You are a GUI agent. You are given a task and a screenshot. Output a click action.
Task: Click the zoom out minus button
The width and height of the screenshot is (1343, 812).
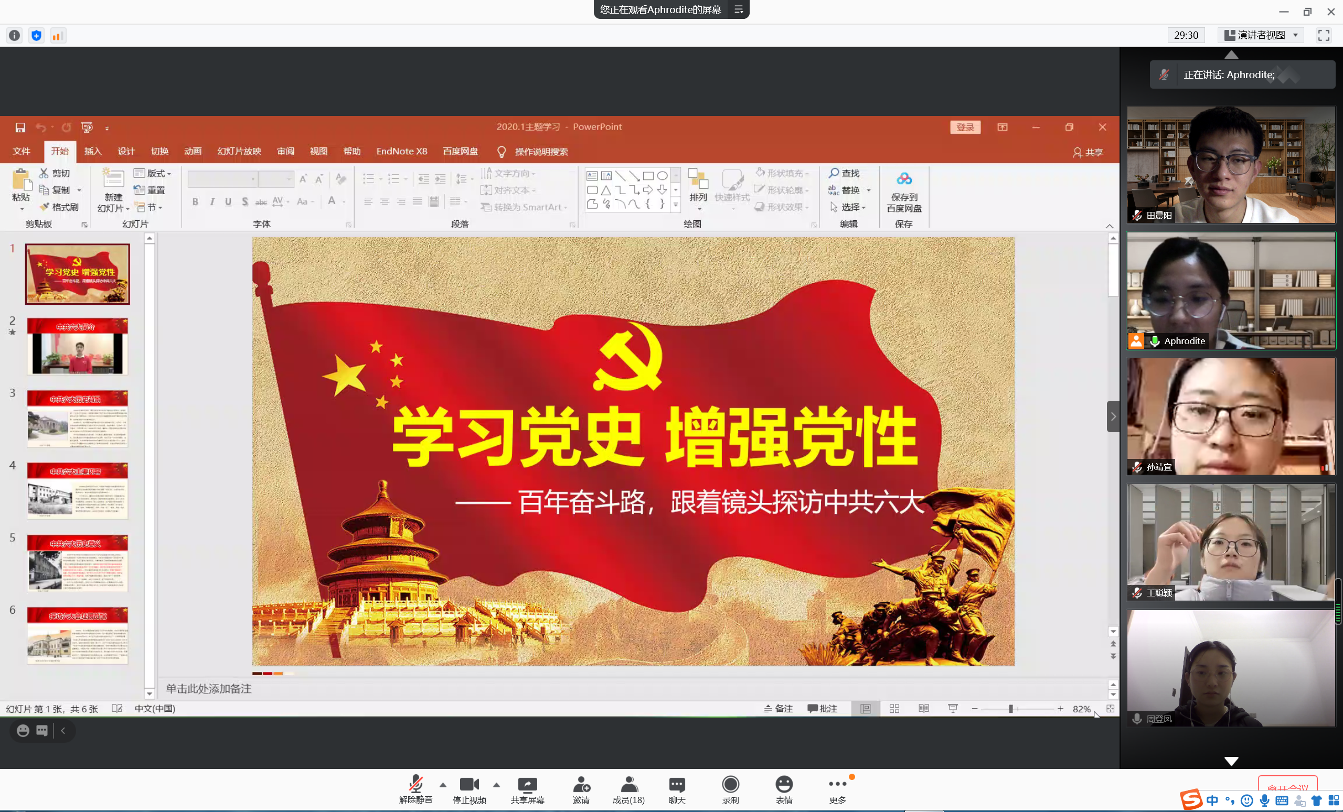pyautogui.click(x=975, y=709)
